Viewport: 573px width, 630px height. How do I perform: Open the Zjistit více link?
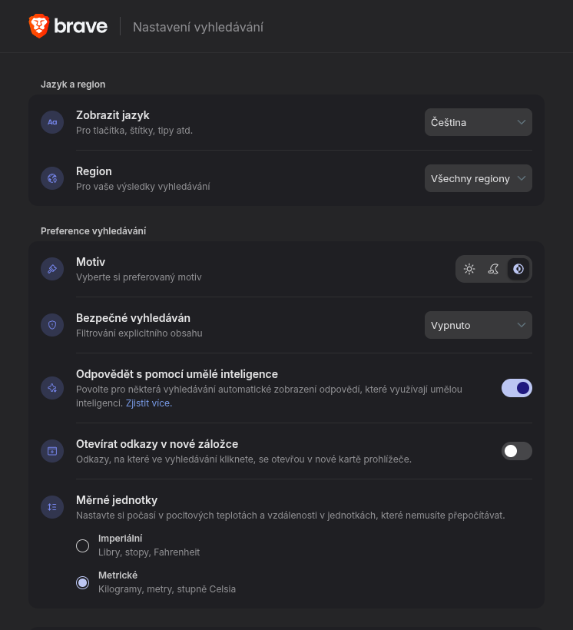point(148,403)
